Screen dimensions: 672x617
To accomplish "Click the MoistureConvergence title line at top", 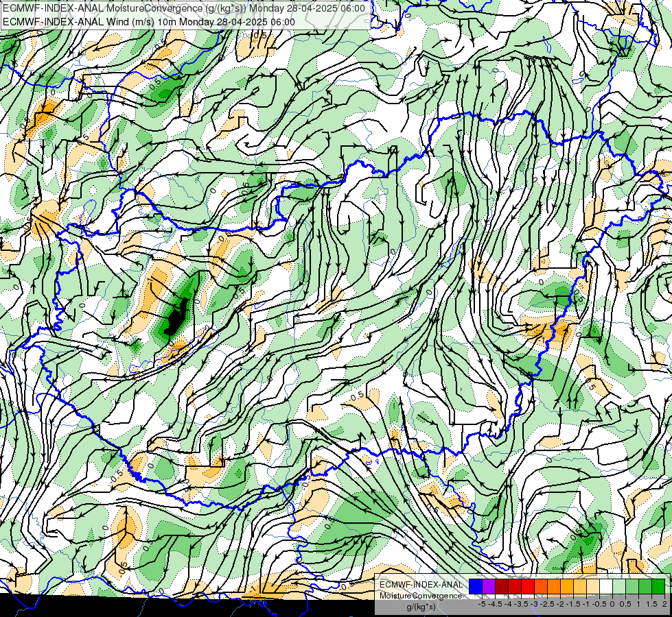I will 184,8.
